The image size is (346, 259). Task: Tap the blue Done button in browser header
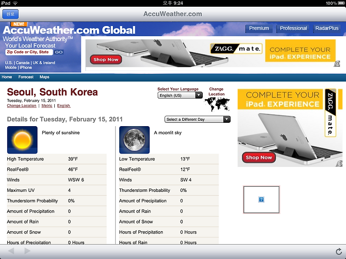coord(11,14)
